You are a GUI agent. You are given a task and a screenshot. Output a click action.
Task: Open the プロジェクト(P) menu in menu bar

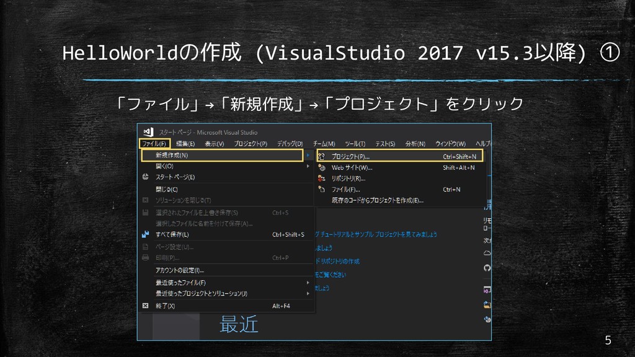(x=251, y=144)
